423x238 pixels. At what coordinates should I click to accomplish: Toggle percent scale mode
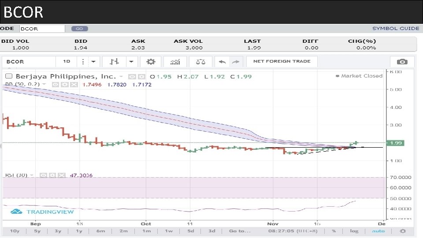[x=334, y=231]
